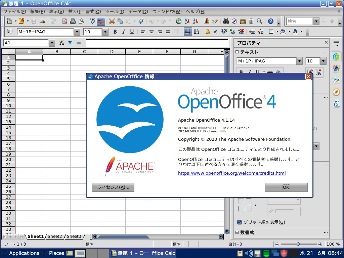
Task: Open the Name Box dropdown arrow
Action: 51,43
